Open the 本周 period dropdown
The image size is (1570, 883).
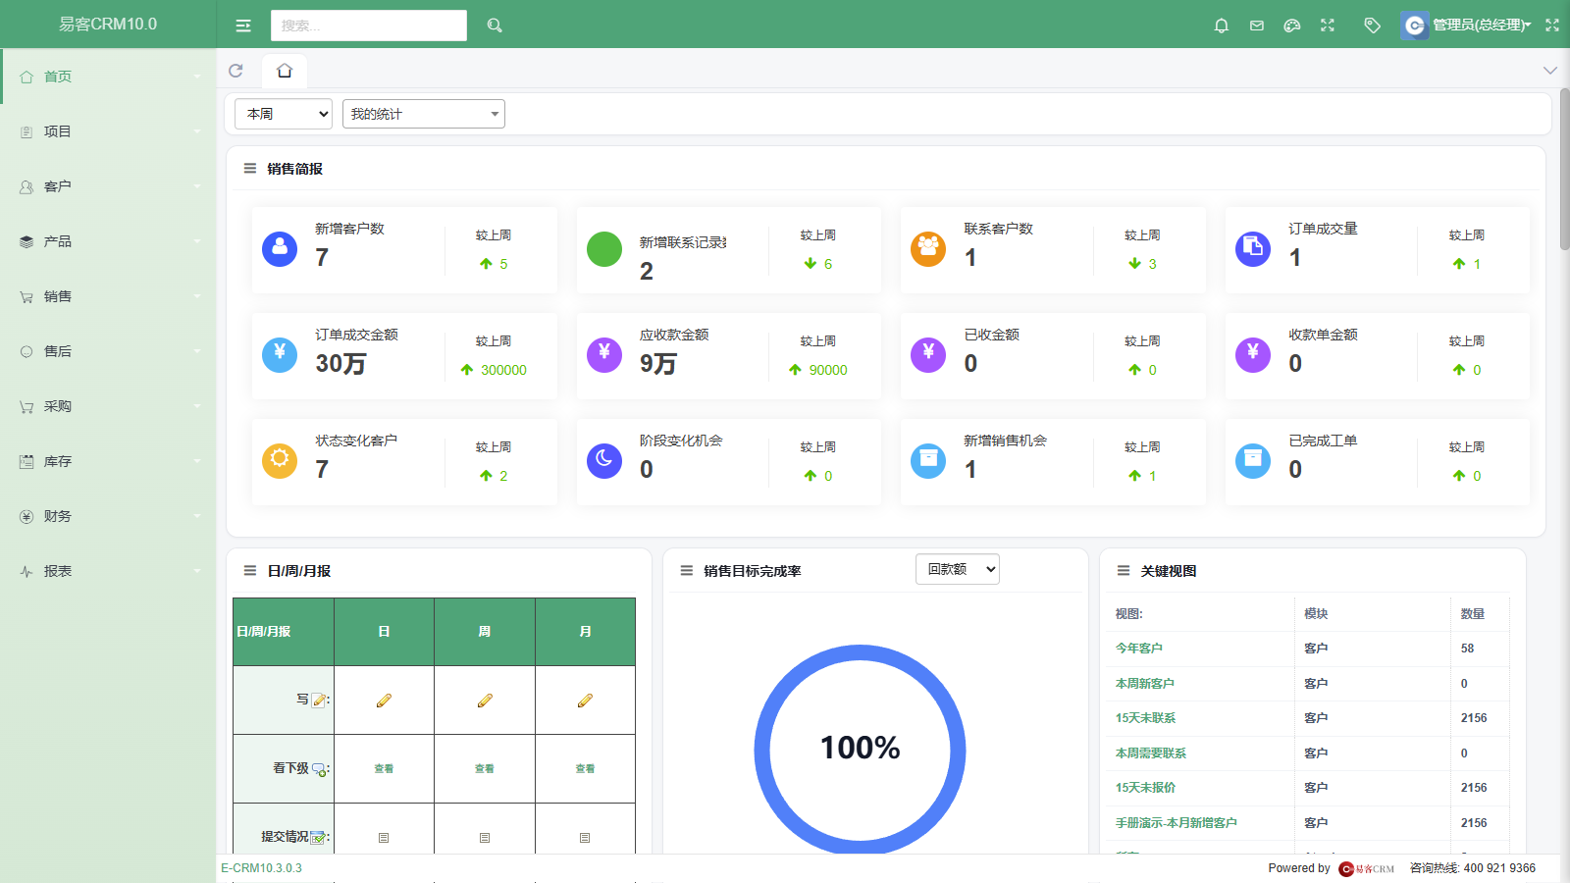click(284, 114)
